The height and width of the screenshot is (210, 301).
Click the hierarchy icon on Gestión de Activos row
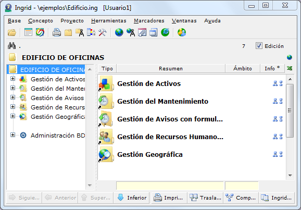click(x=275, y=83)
